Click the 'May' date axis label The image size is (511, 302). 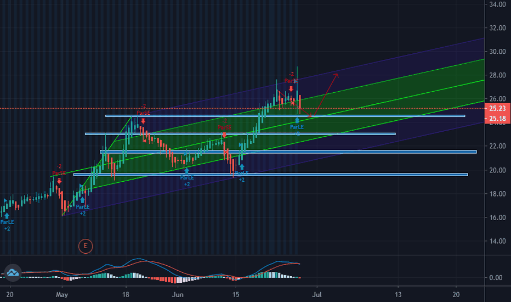click(x=62, y=295)
